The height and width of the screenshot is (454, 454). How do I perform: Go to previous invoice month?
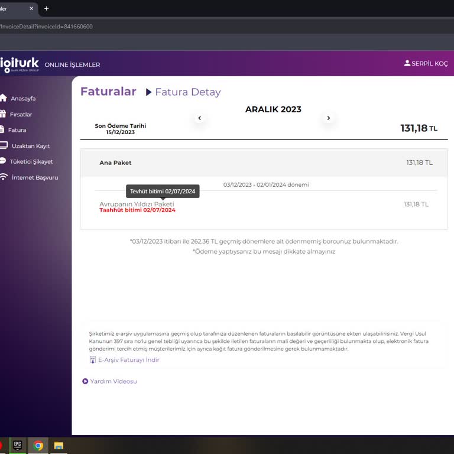199,118
